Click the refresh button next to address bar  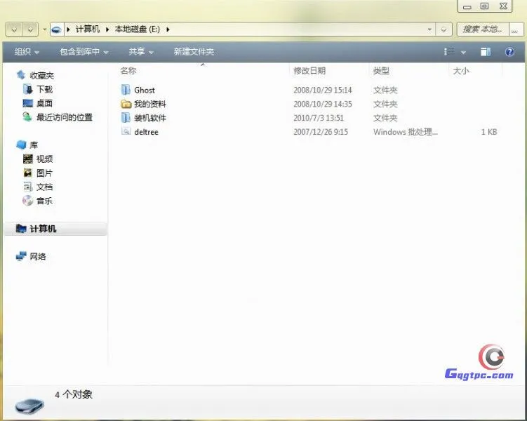click(443, 29)
